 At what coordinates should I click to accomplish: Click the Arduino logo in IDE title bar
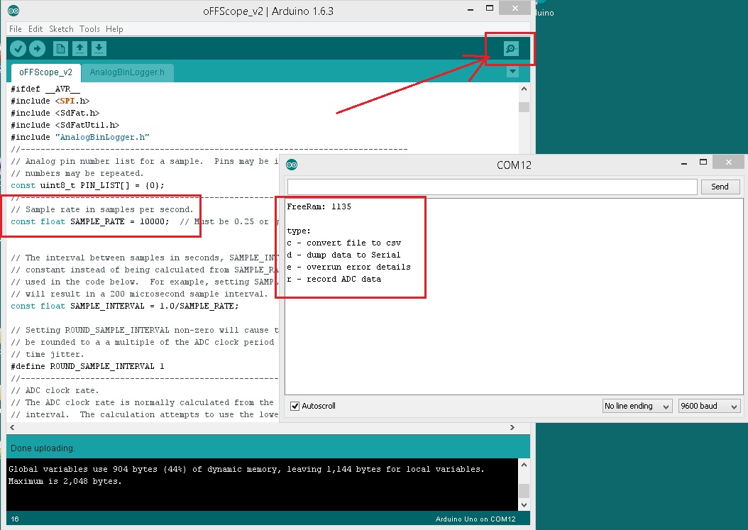13,11
